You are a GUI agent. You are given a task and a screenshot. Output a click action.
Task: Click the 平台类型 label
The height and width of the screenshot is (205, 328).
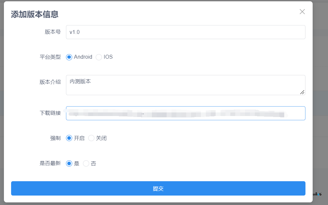pyautogui.click(x=50, y=57)
